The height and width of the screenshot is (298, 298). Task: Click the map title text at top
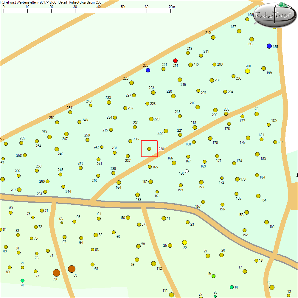click(49, 2)
